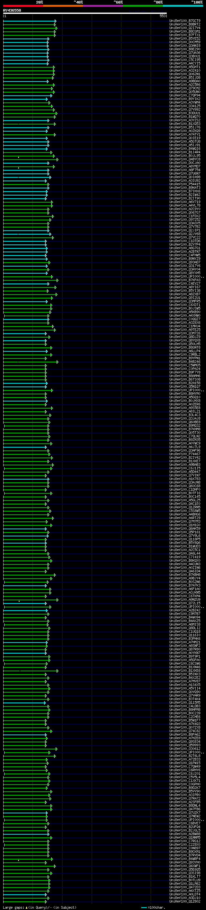206x910 pixels.
Task: Open hit UniRef100_Q2I7V4
Action: (x=185, y=28)
